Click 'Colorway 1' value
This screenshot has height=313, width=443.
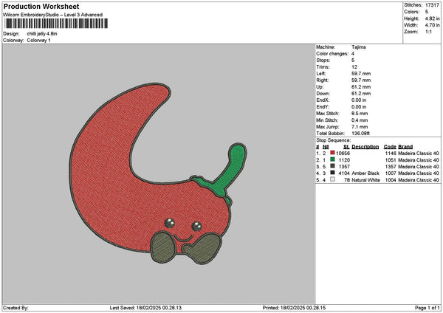pyautogui.click(x=38, y=41)
